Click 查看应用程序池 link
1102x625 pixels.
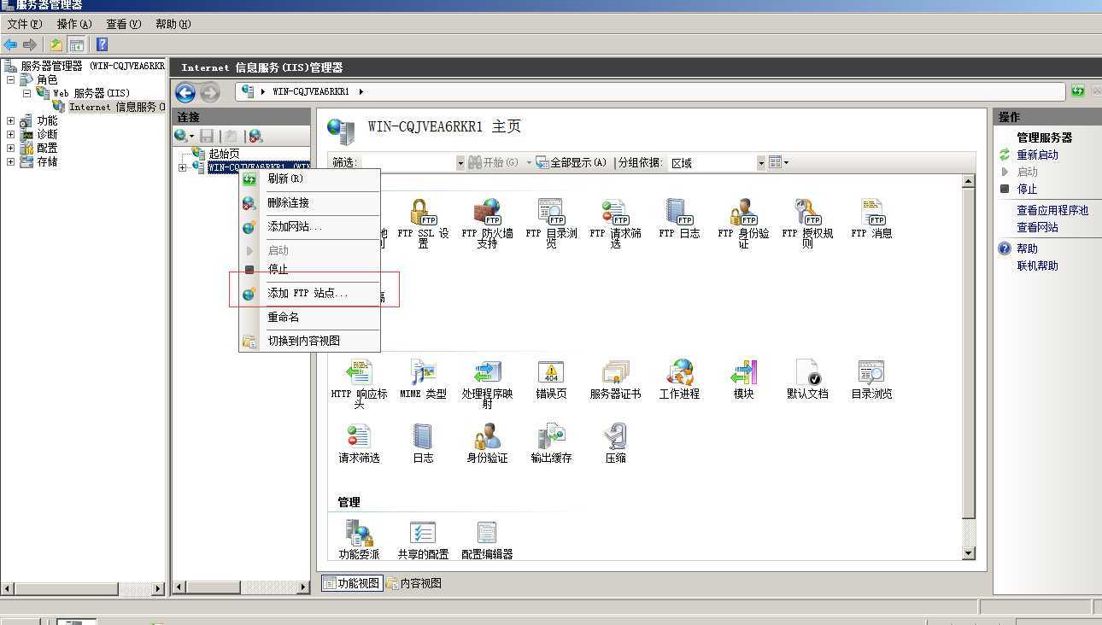pos(1052,210)
